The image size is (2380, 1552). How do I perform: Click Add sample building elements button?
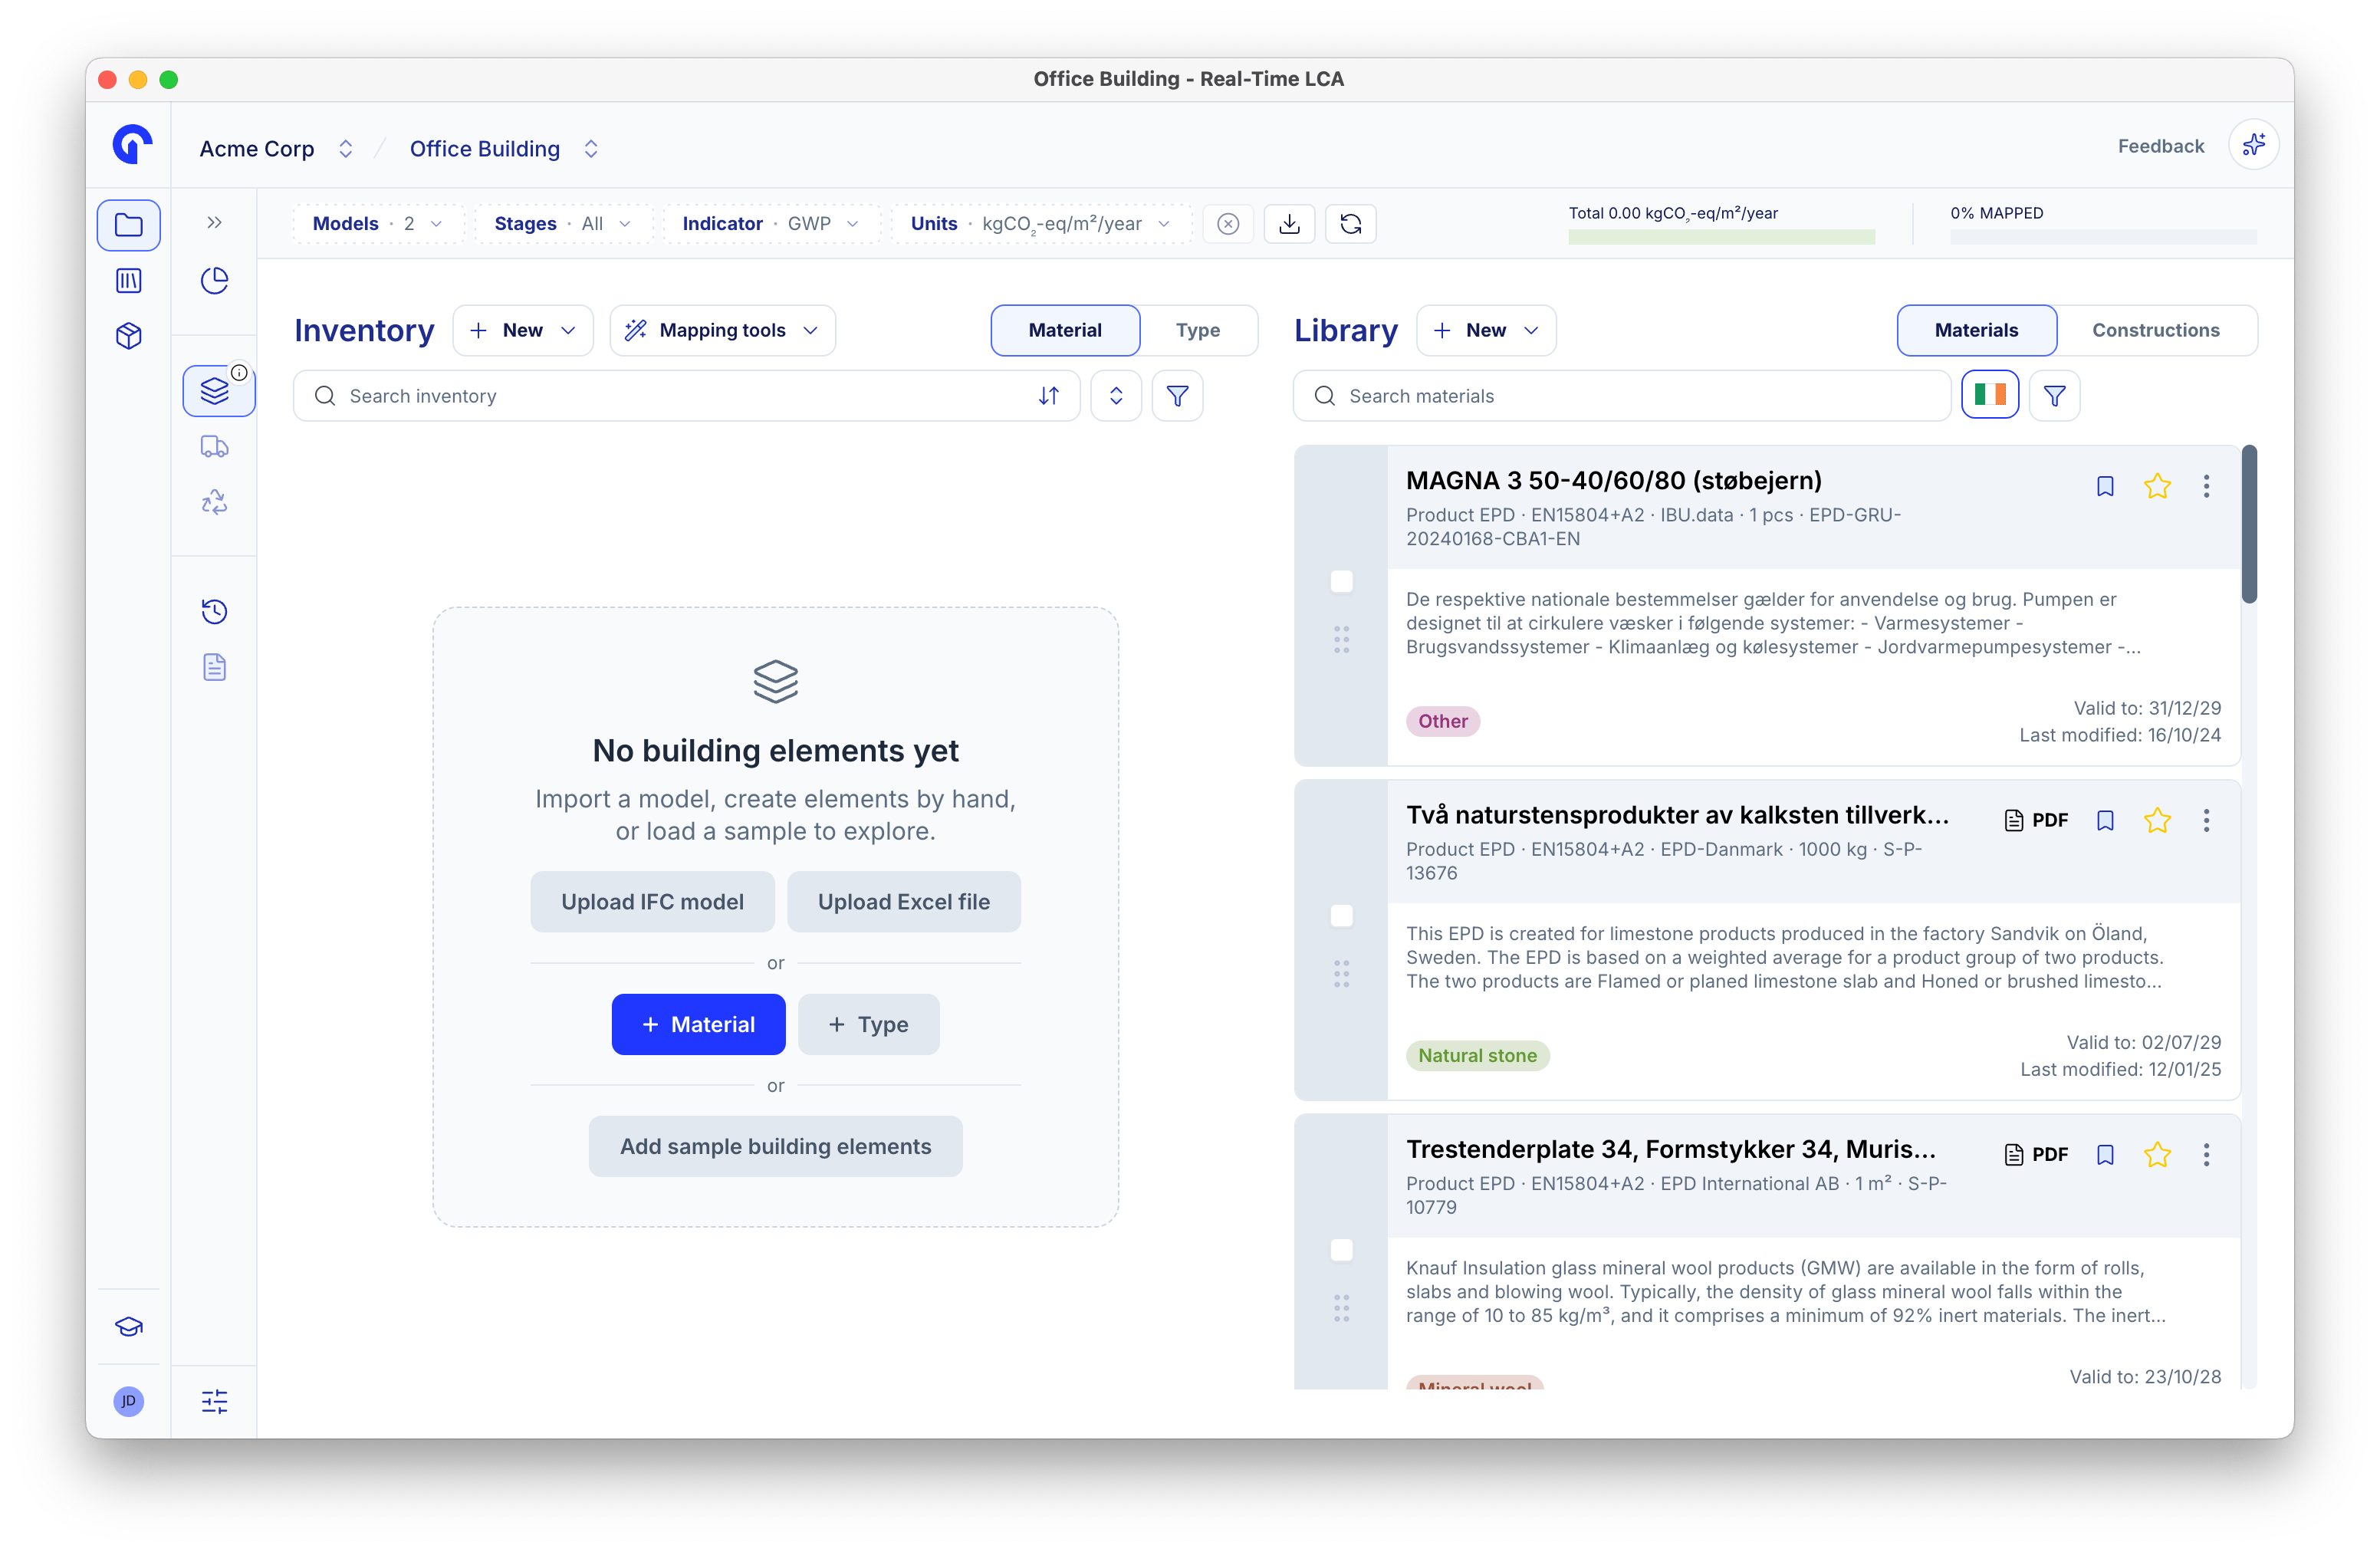(775, 1146)
